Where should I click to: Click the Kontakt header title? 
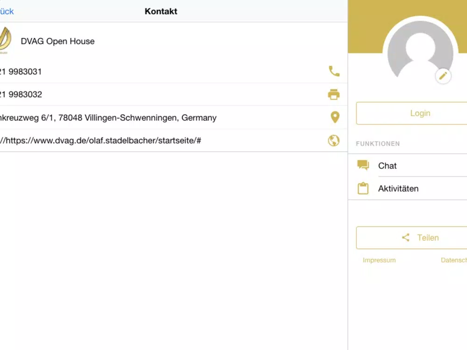(161, 11)
